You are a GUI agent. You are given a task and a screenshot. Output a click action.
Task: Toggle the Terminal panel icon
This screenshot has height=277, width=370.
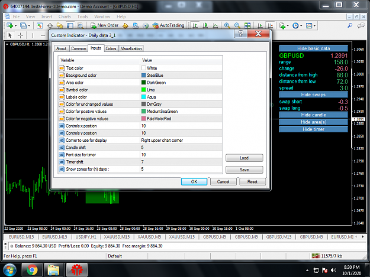(70, 25)
